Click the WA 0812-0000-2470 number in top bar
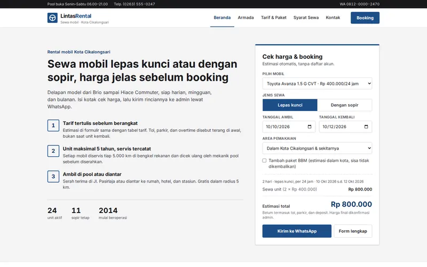The width and height of the screenshot is (427, 267). click(x=359, y=4)
